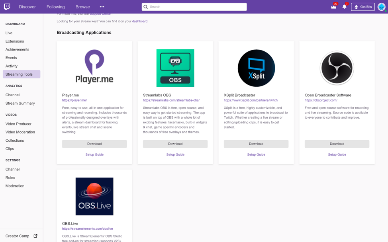Click the search magnifier icon
Screen dimensions: 388x242
pyautogui.click(x=146, y=7)
